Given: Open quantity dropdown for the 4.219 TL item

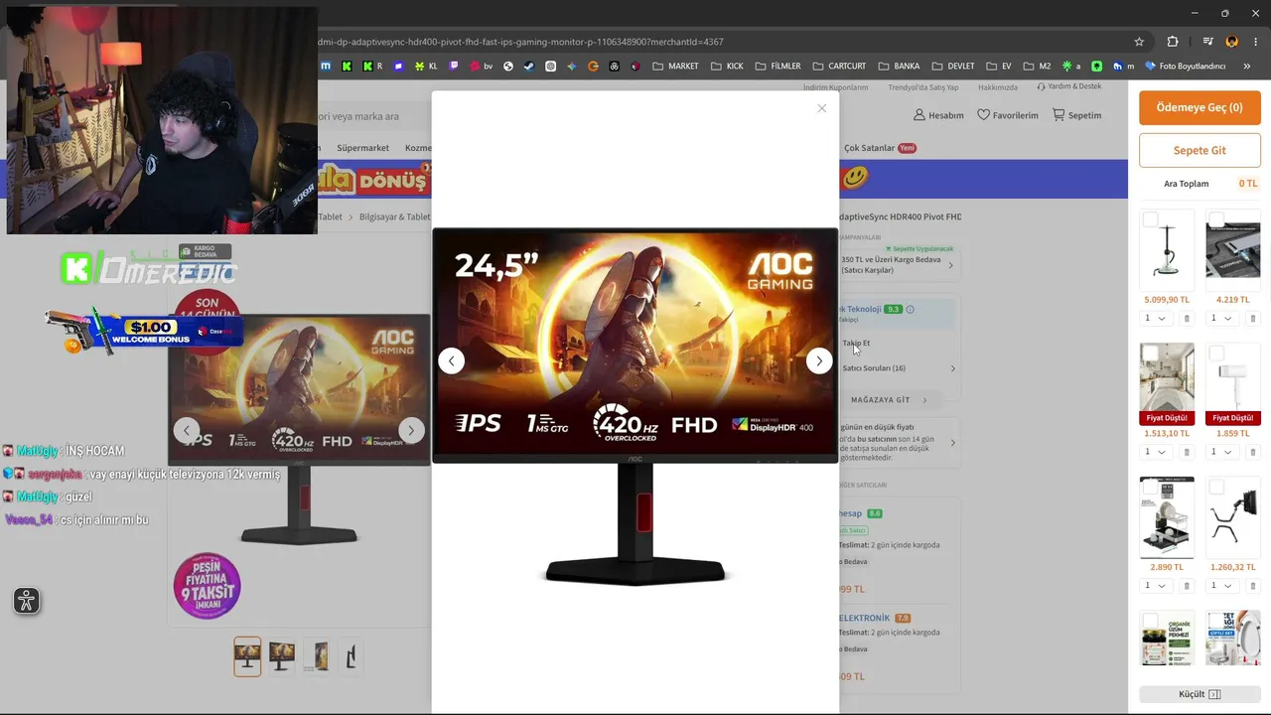Looking at the screenshot, I should 1221,318.
